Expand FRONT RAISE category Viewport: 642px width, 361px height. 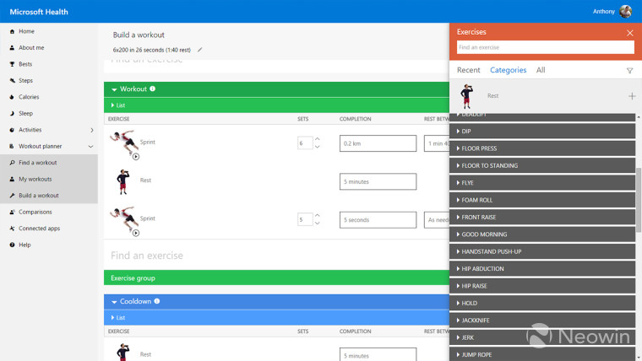click(542, 217)
